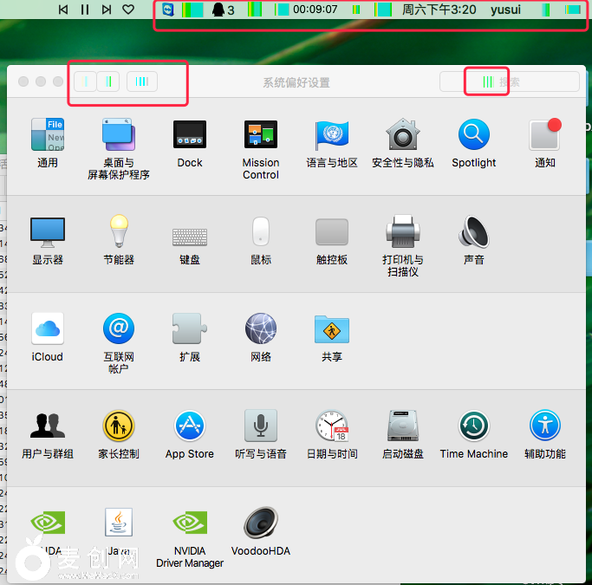Click the forward navigation button

pyautogui.click(x=108, y=81)
